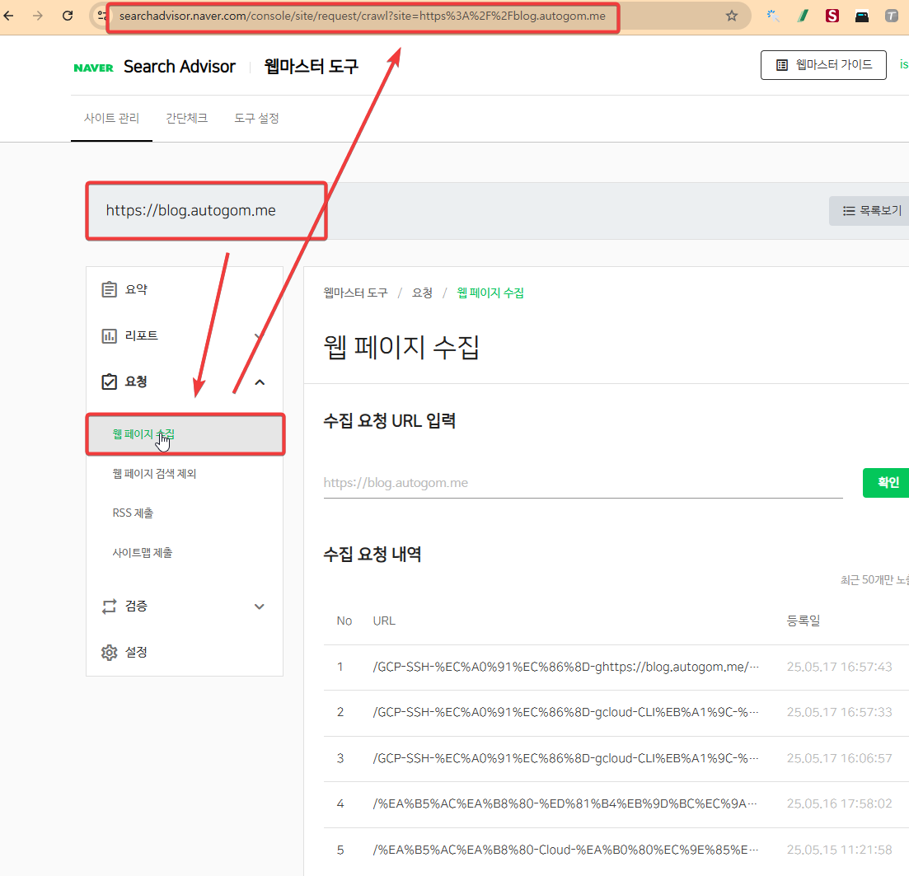
Task: Collapse the 요청 request section
Action: click(260, 382)
